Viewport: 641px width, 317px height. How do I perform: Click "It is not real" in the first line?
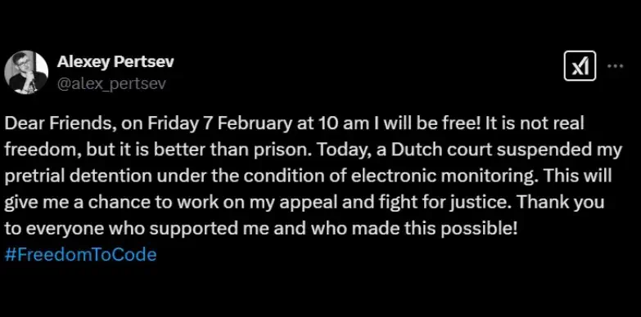click(533, 124)
